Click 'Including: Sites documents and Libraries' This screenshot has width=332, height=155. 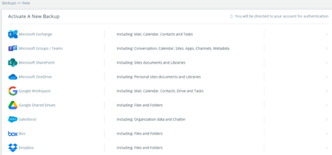pos(151,63)
